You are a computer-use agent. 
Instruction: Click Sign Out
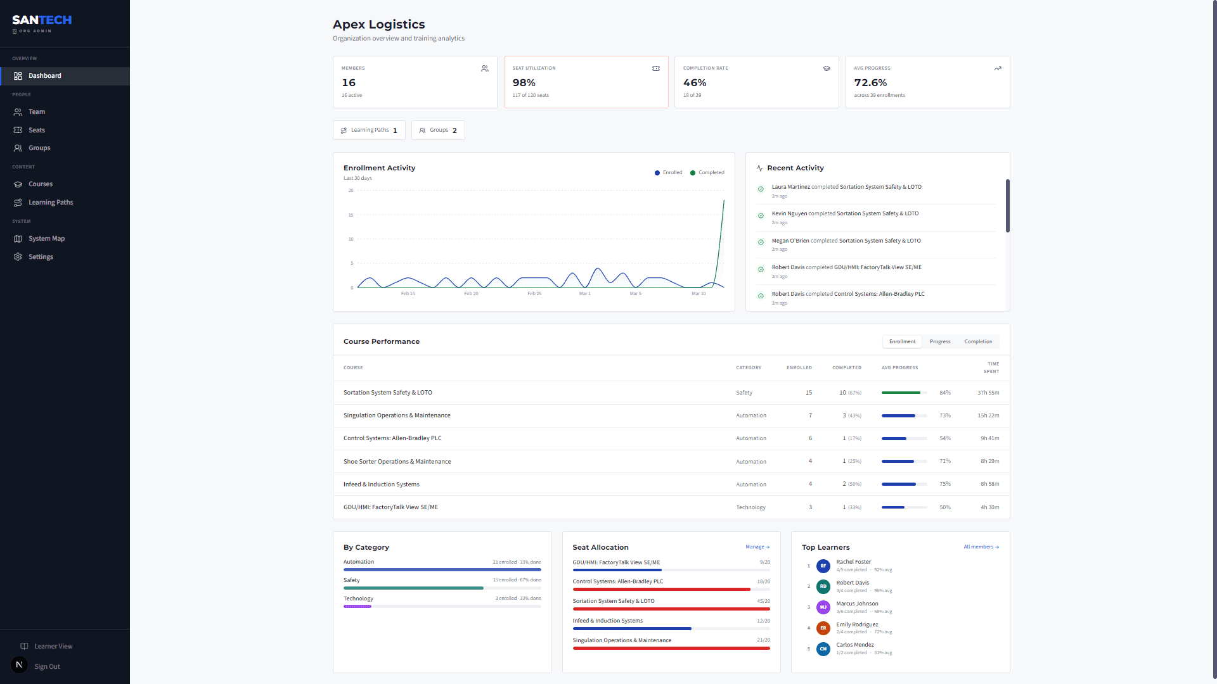click(47, 667)
